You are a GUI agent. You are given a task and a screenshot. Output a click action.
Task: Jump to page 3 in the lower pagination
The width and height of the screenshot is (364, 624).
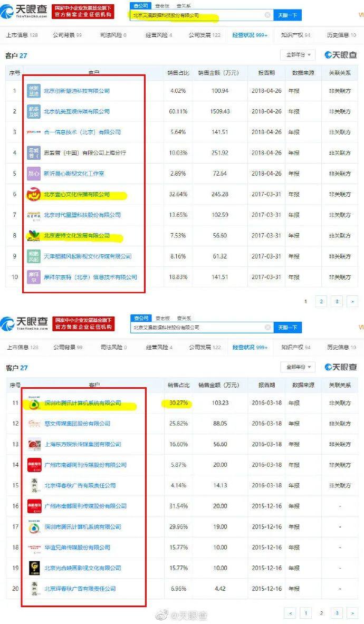pyautogui.click(x=337, y=613)
